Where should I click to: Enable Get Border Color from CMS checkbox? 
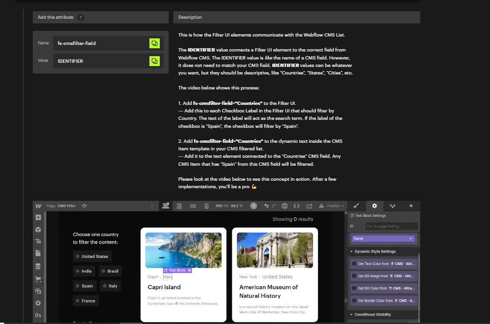click(354, 301)
